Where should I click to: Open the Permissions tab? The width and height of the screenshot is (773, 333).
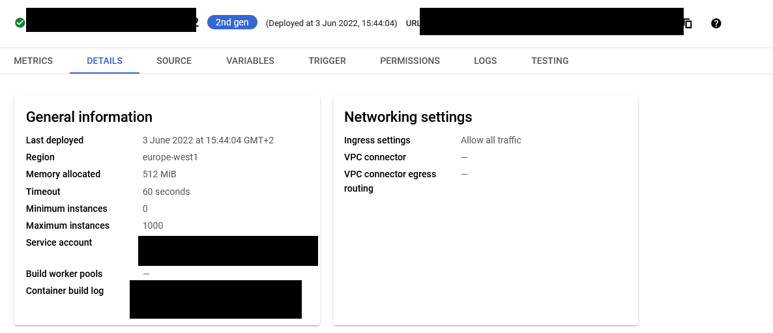(410, 61)
